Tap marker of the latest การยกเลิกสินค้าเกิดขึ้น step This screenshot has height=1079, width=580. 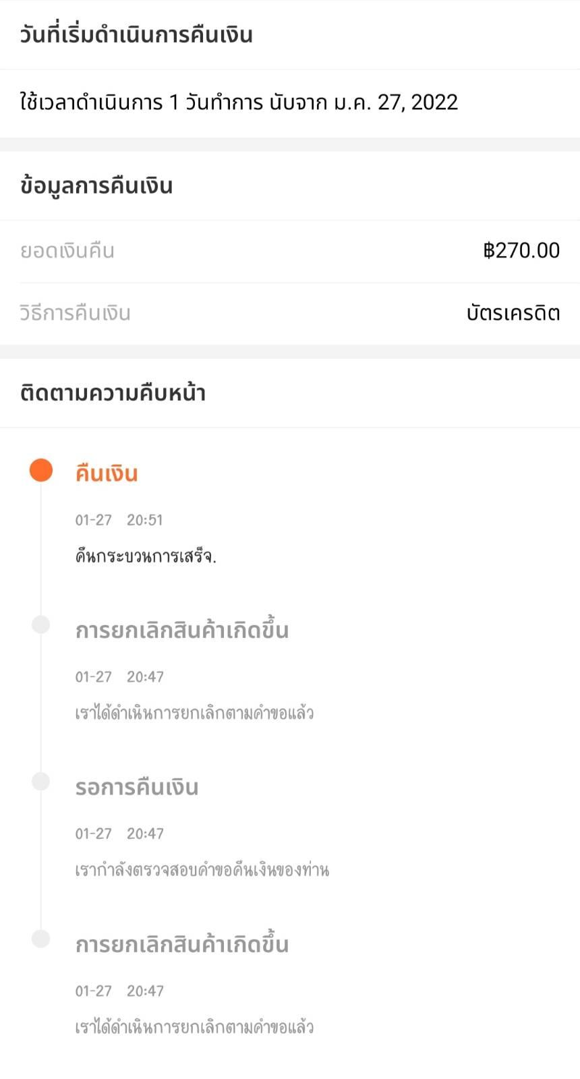click(41, 624)
